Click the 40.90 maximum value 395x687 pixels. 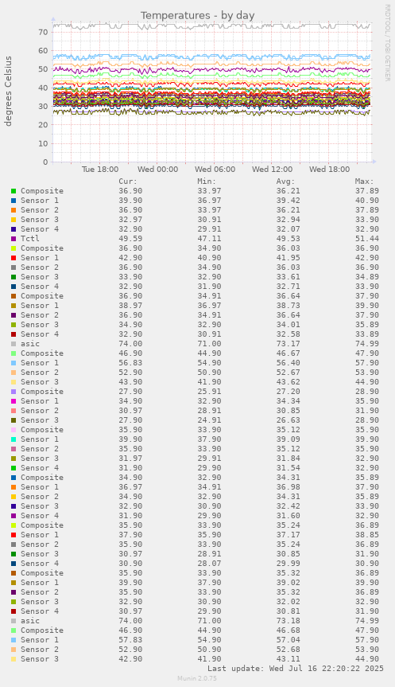[x=367, y=201]
